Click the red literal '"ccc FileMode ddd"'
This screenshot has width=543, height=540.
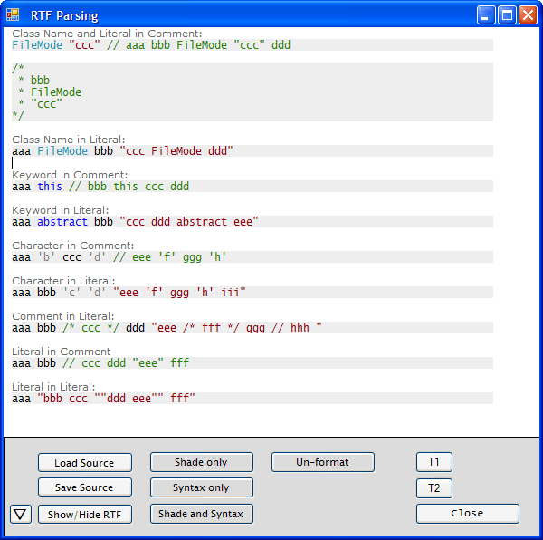pyautogui.click(x=176, y=151)
